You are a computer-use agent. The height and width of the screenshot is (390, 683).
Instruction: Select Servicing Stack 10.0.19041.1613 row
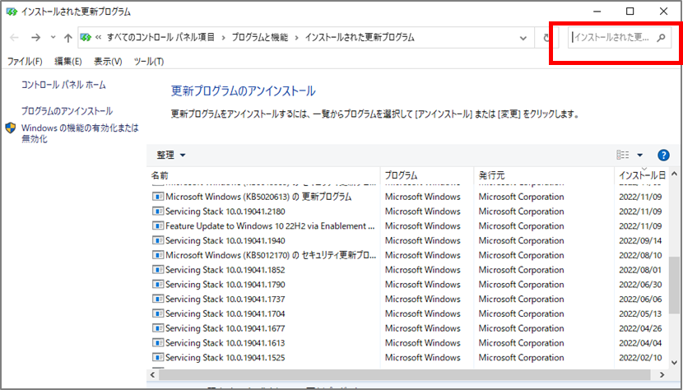[407, 343]
